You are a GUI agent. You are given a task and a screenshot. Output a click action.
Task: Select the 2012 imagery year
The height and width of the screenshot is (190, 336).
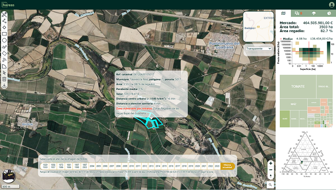pyautogui.click(x=144, y=166)
